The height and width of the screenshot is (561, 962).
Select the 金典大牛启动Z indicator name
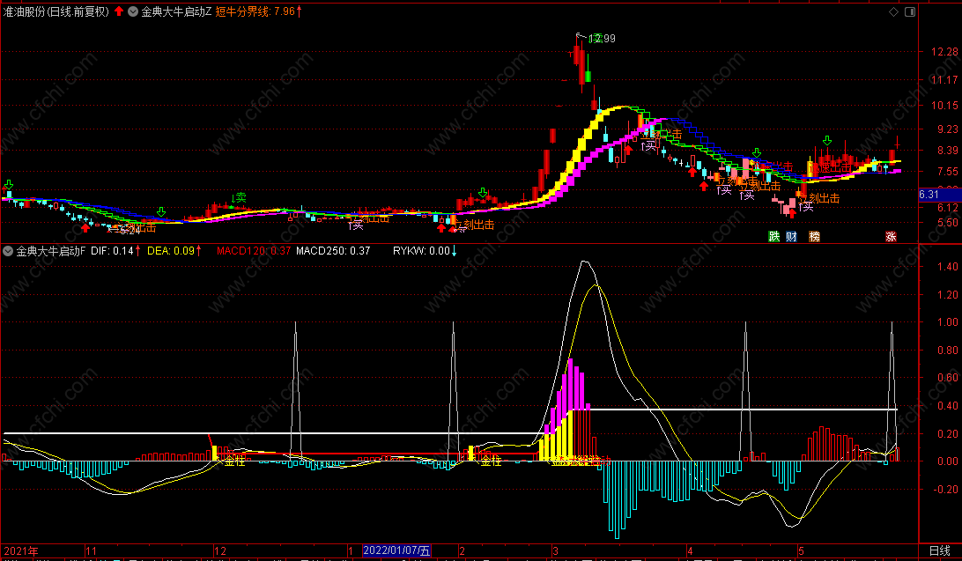tap(176, 11)
